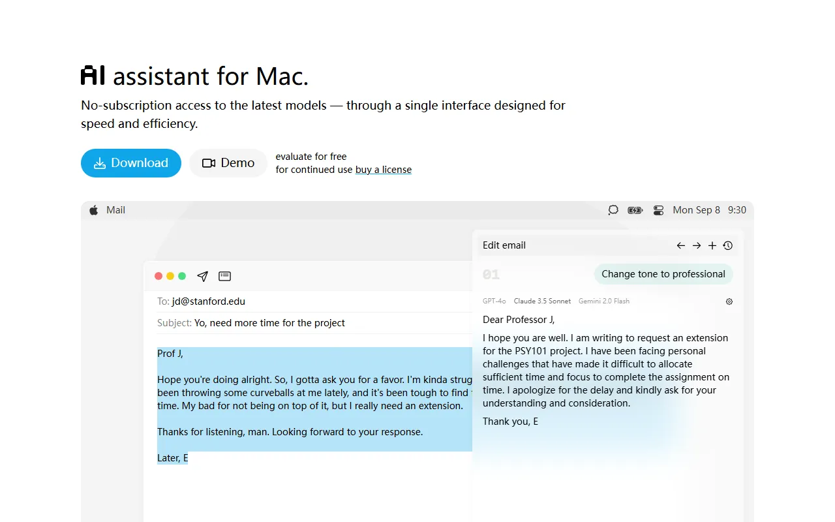Open chat history clock icon

[x=728, y=245]
